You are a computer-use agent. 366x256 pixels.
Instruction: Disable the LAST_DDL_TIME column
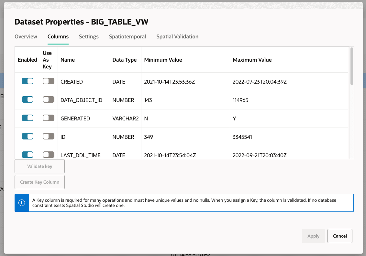click(x=27, y=155)
